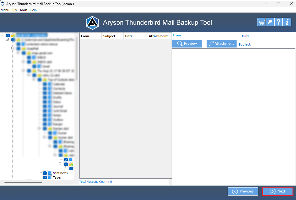The height and width of the screenshot is (200, 296).
Task: Sort by the Attachment column header
Action: point(159,36)
